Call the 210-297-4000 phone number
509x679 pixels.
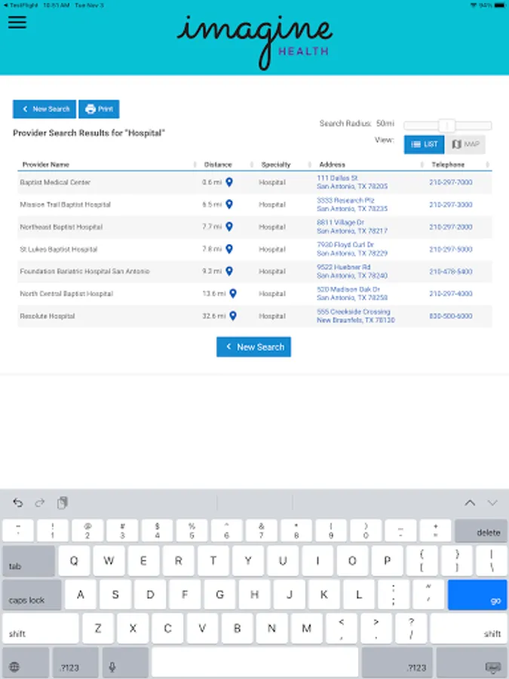tap(451, 293)
